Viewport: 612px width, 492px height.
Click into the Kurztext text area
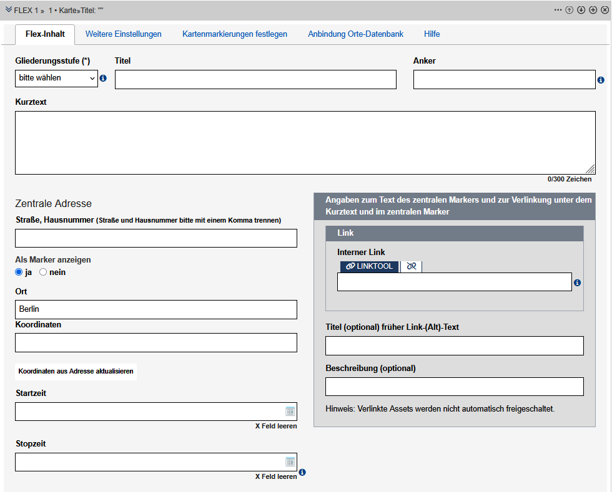[305, 143]
